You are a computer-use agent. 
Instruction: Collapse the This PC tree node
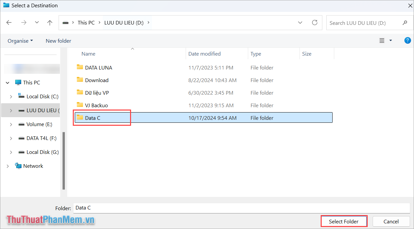(8, 83)
